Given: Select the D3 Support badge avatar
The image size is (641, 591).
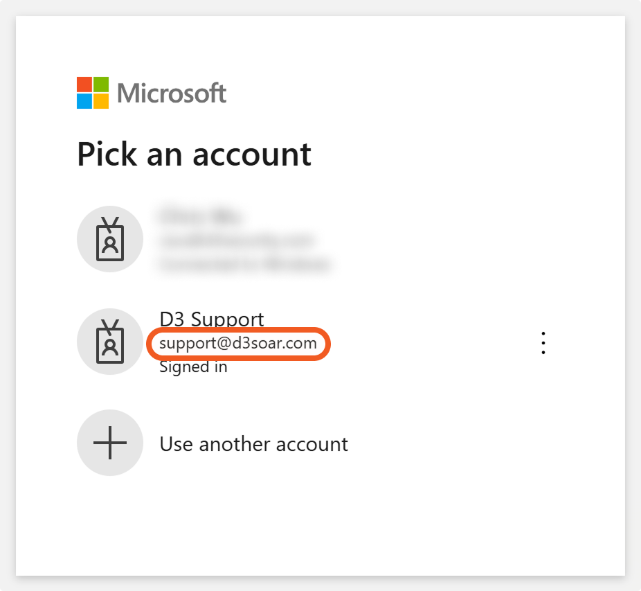Looking at the screenshot, I should pos(110,342).
